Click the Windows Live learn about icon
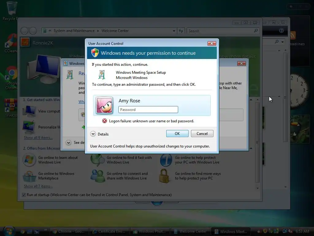This screenshot has height=236, width=314. point(29,160)
